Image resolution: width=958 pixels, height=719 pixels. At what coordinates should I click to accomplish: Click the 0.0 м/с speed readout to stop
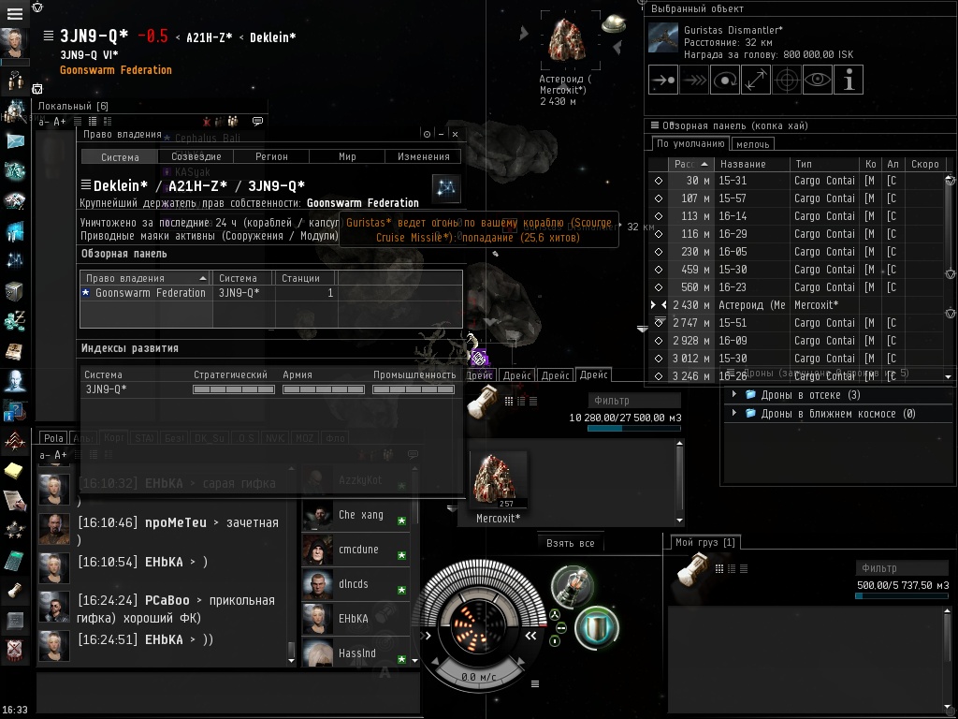(x=478, y=677)
